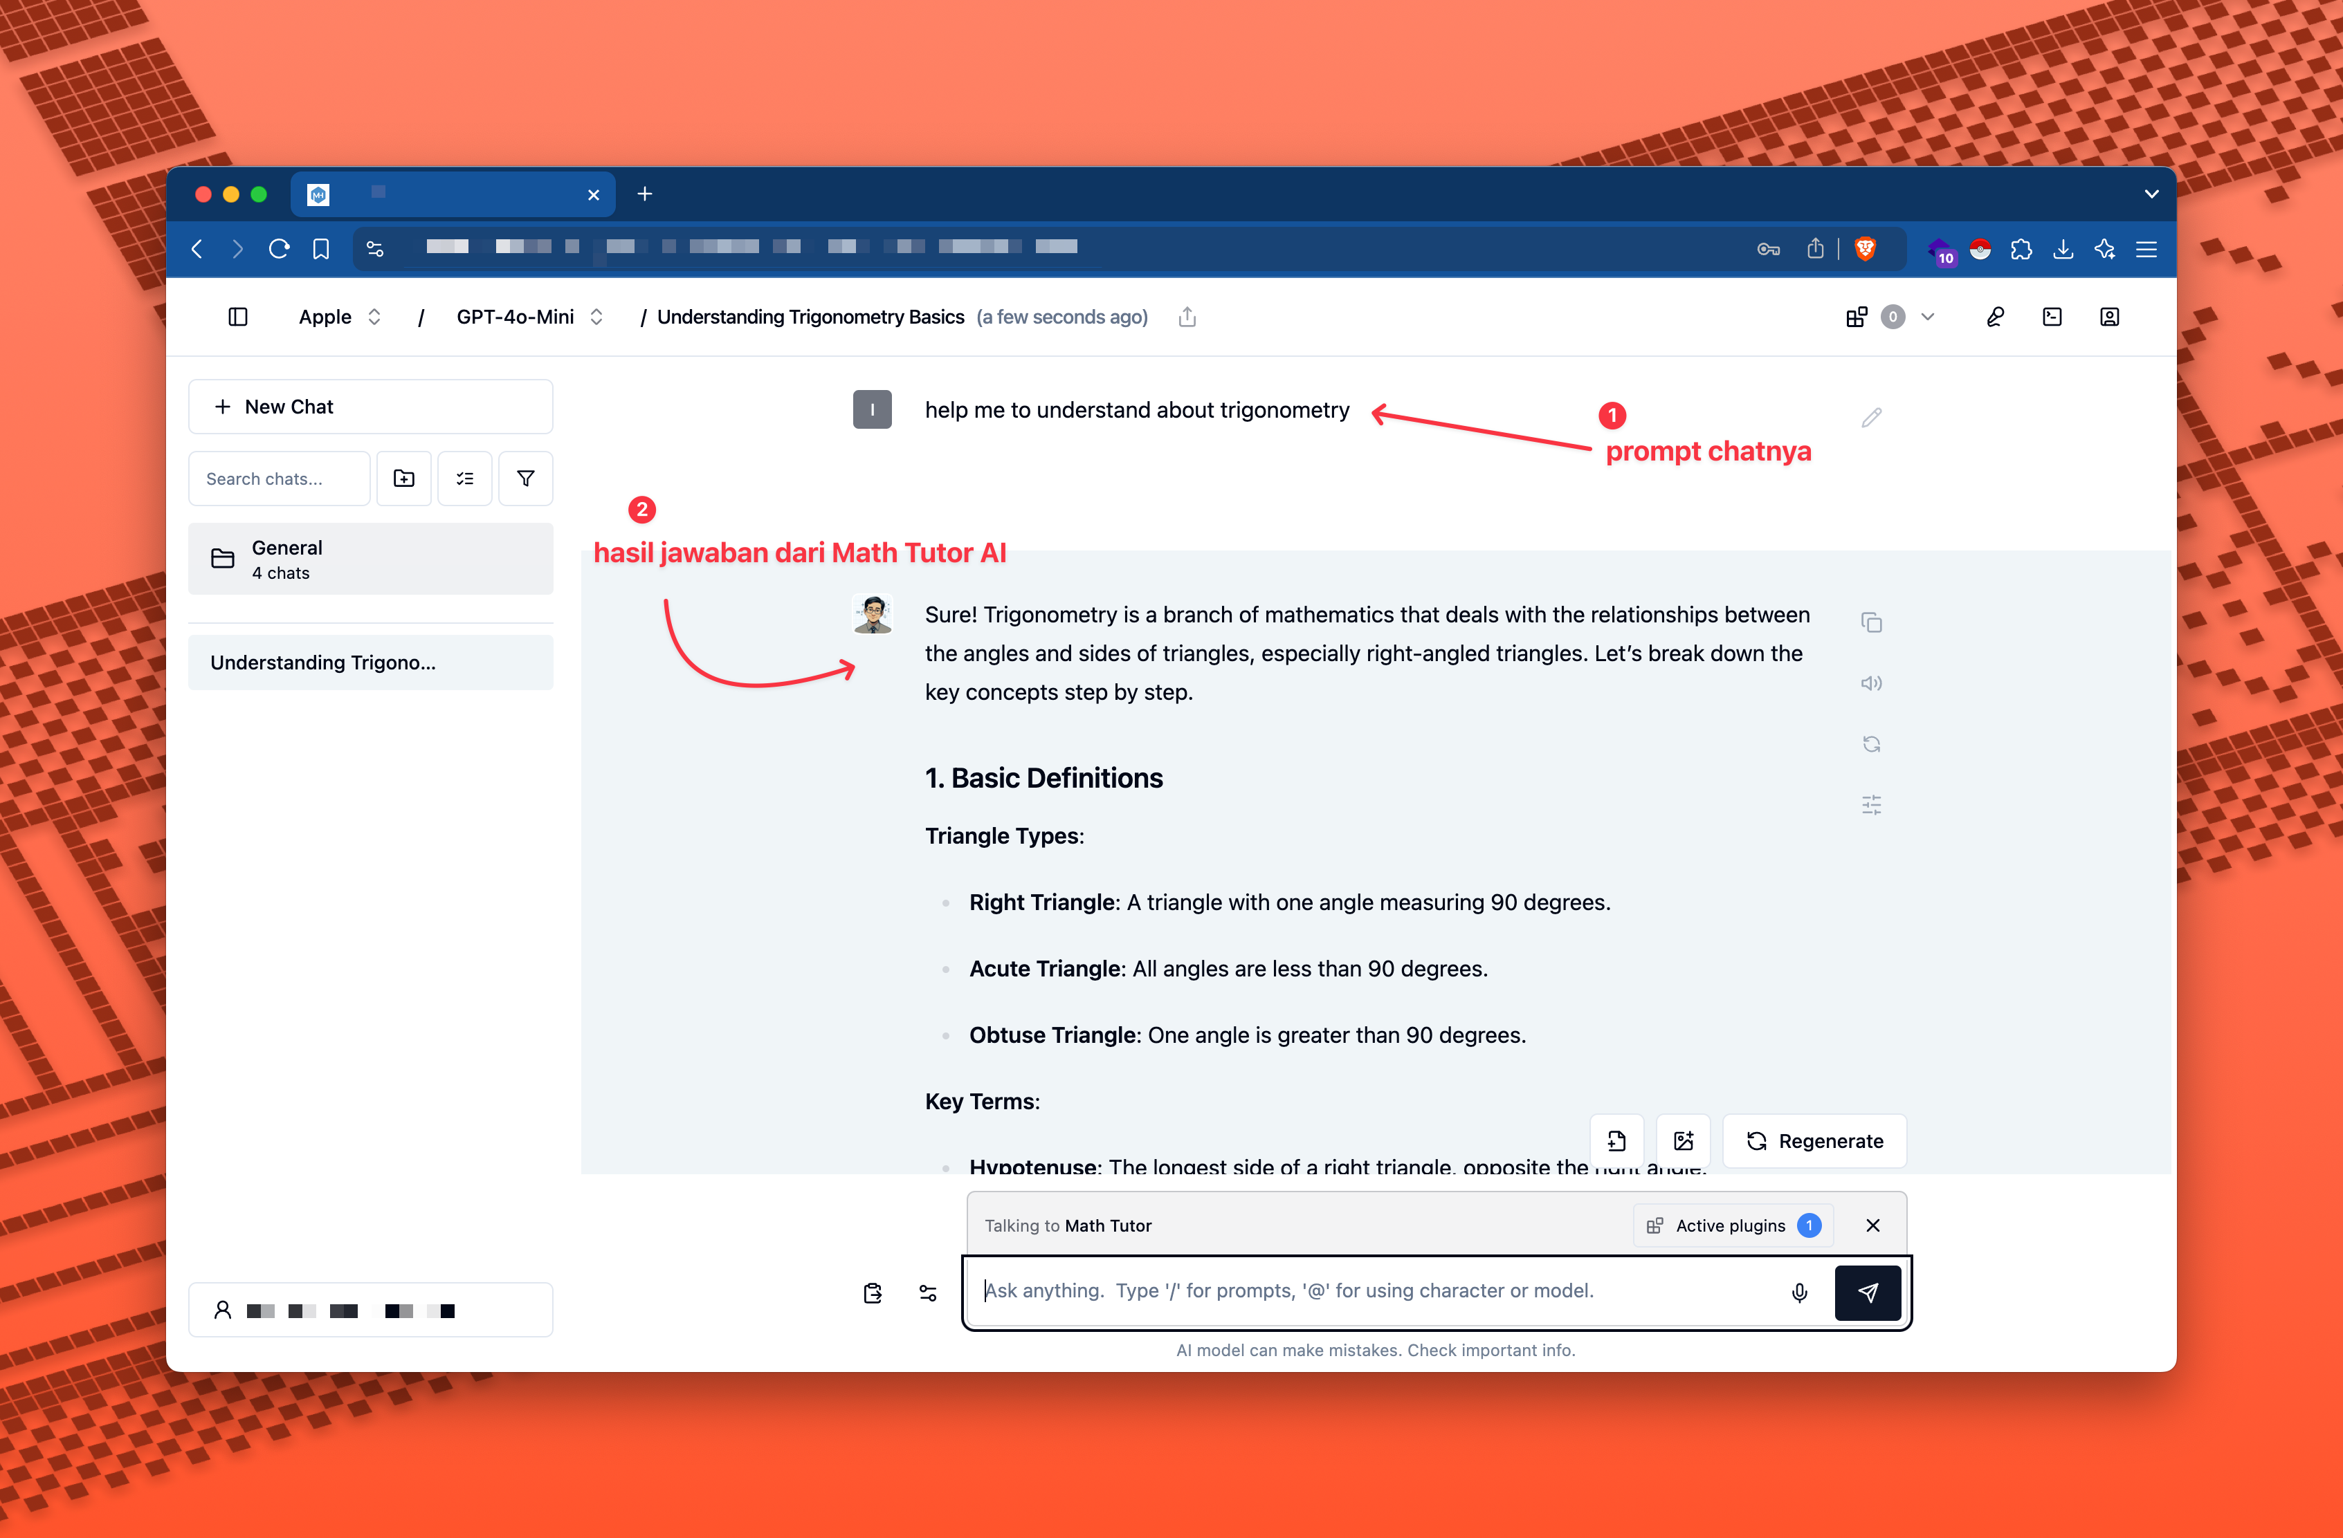Focus the Search chats field
Viewport: 2343px width, 1538px height.
coord(280,479)
